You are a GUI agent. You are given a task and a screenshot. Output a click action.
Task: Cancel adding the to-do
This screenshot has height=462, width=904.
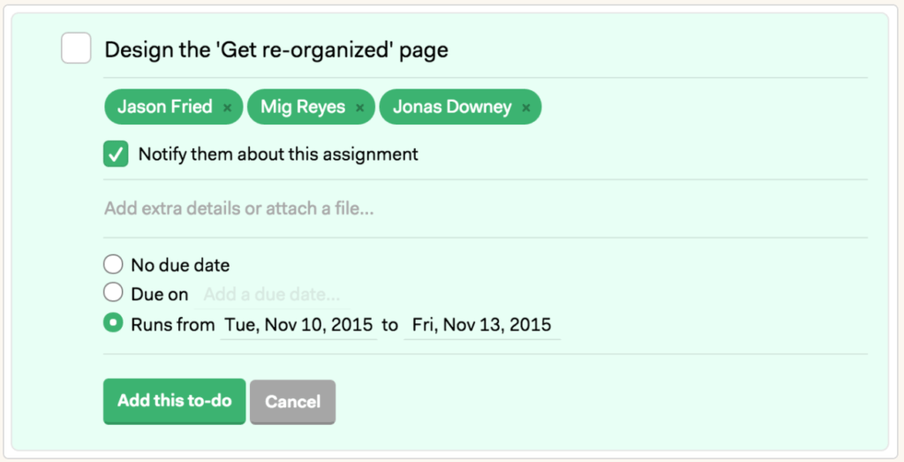[x=293, y=402]
